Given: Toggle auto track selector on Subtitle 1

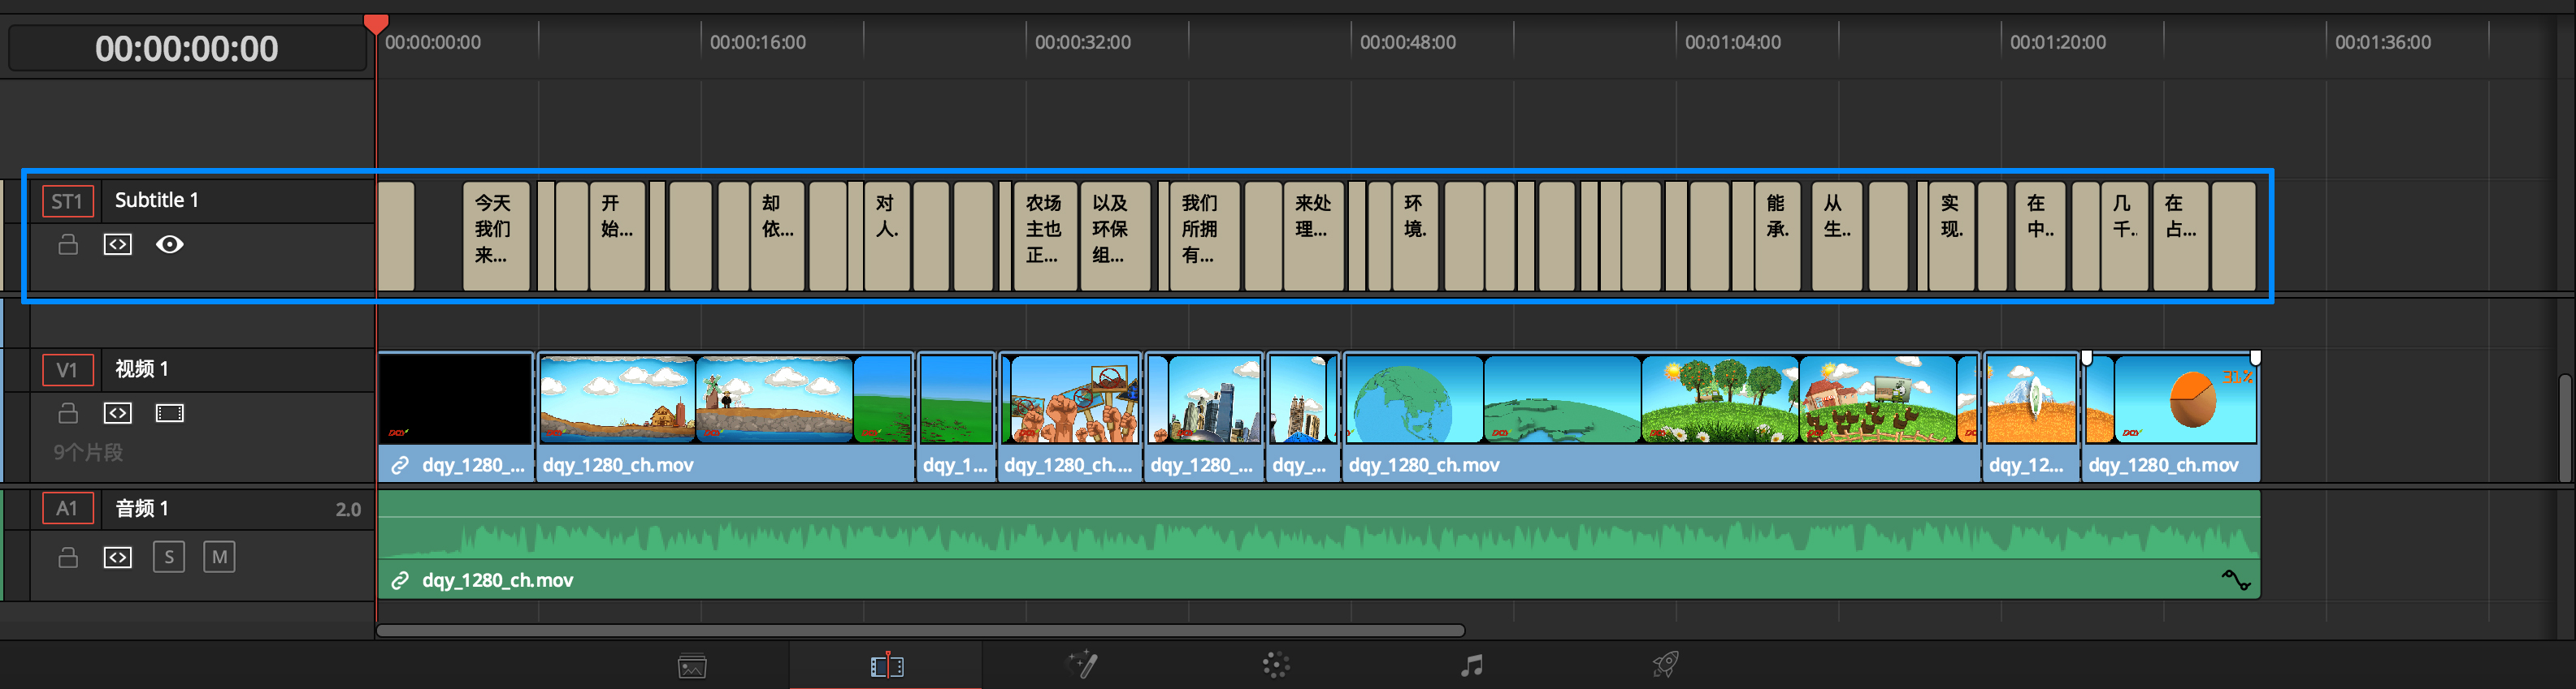Looking at the screenshot, I should (118, 243).
